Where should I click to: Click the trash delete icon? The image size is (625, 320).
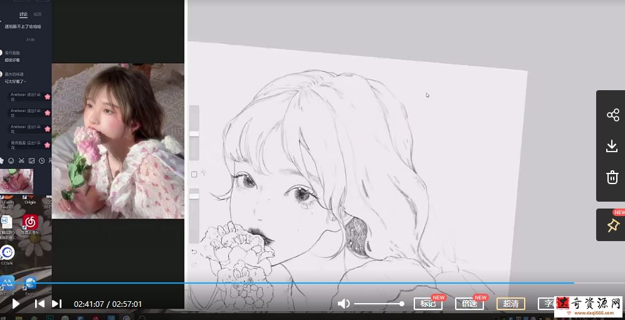pos(612,177)
